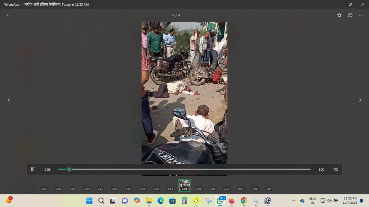Open the emoji reaction picker
The width and height of the screenshot is (369, 207).
[x=350, y=15]
